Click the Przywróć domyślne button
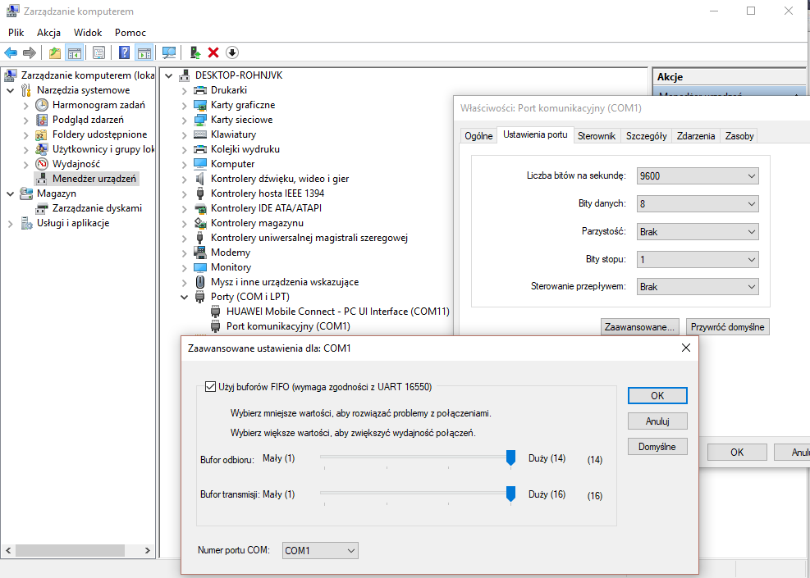 [x=727, y=327]
